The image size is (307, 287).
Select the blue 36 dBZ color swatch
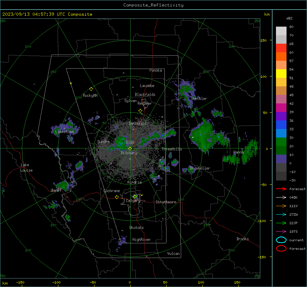281,125
